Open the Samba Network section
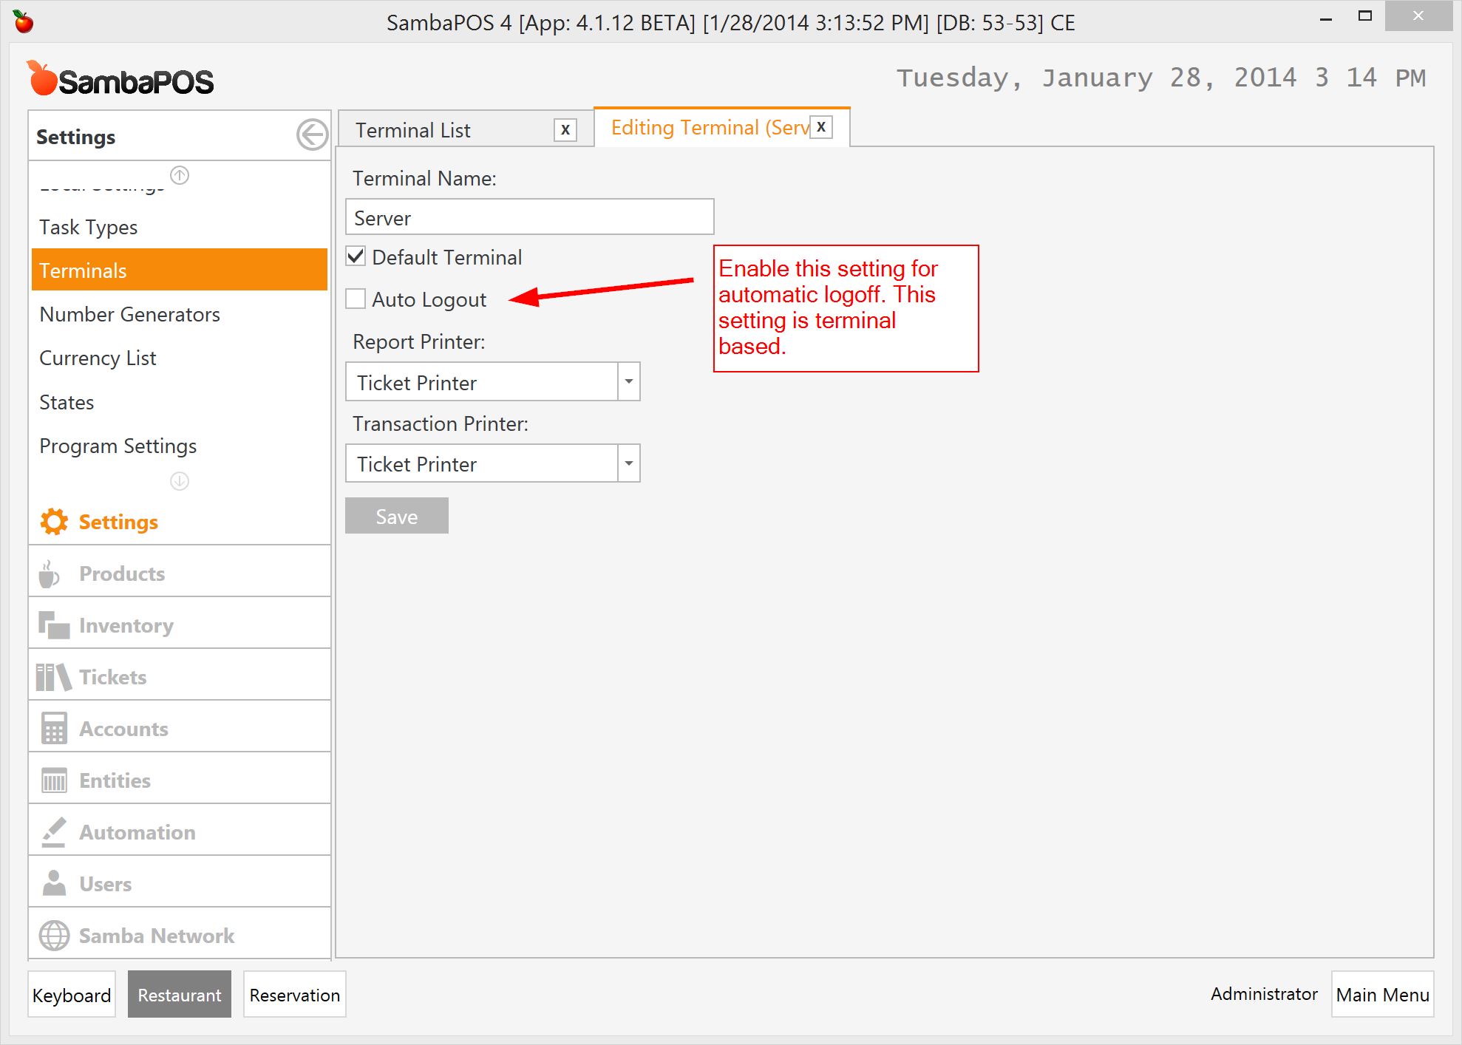The height and width of the screenshot is (1045, 1462). 156,935
